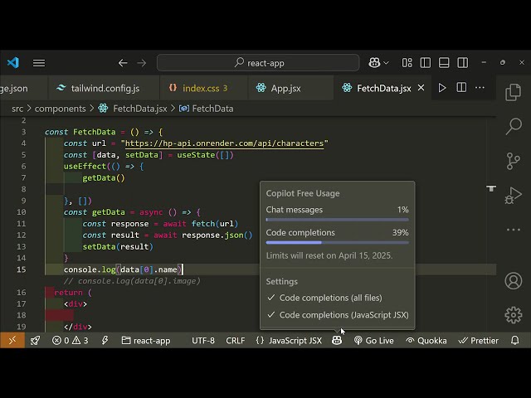The width and height of the screenshot is (531, 398).
Task: Expand the Copilot dropdown chevron in the title bar
Action: (386, 63)
